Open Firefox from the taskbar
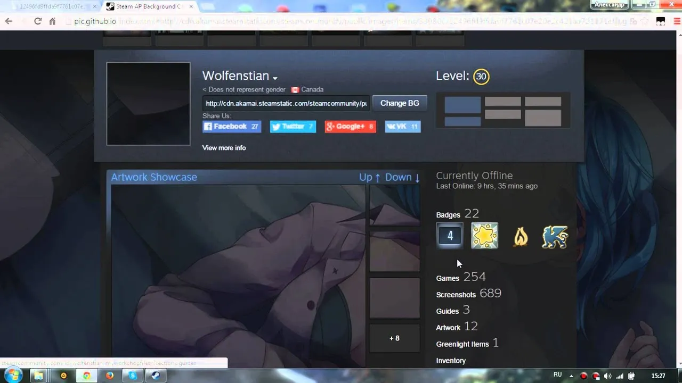 pos(109,376)
